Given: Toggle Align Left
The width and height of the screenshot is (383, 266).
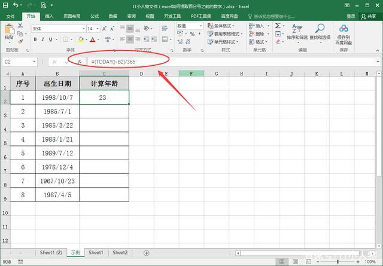Looking at the screenshot, I should (x=123, y=39).
